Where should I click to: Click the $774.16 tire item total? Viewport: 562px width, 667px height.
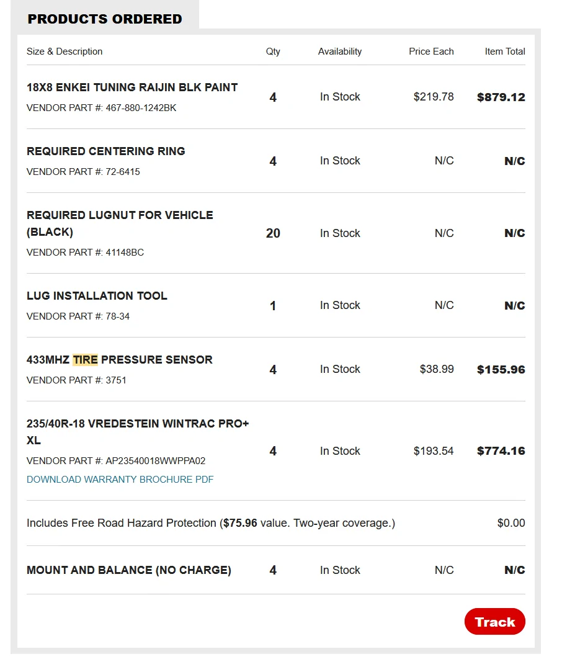click(501, 451)
